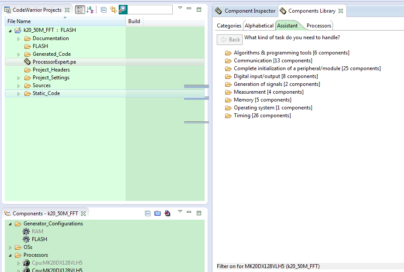Image resolution: width=404 pixels, height=272 pixels.
Task: Select the Project_Headers folder
Action: pos(51,70)
